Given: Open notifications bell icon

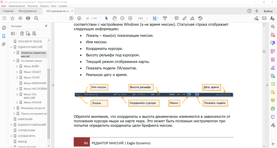Looking at the screenshot, I should tap(257, 11).
